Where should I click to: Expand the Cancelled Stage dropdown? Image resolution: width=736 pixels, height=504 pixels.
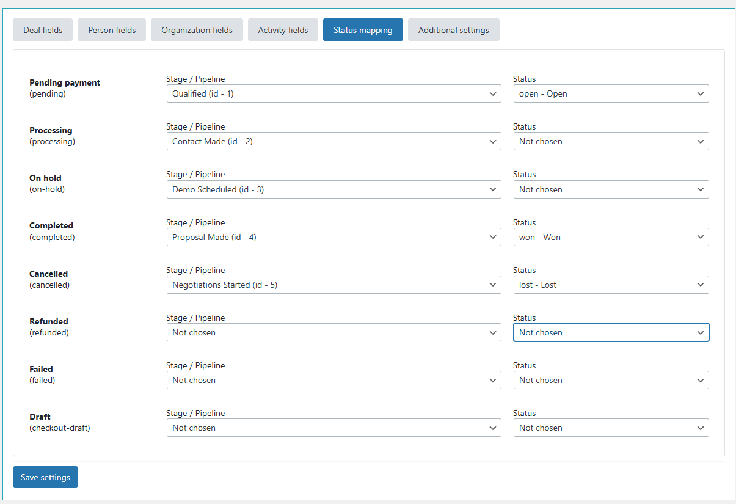[333, 285]
